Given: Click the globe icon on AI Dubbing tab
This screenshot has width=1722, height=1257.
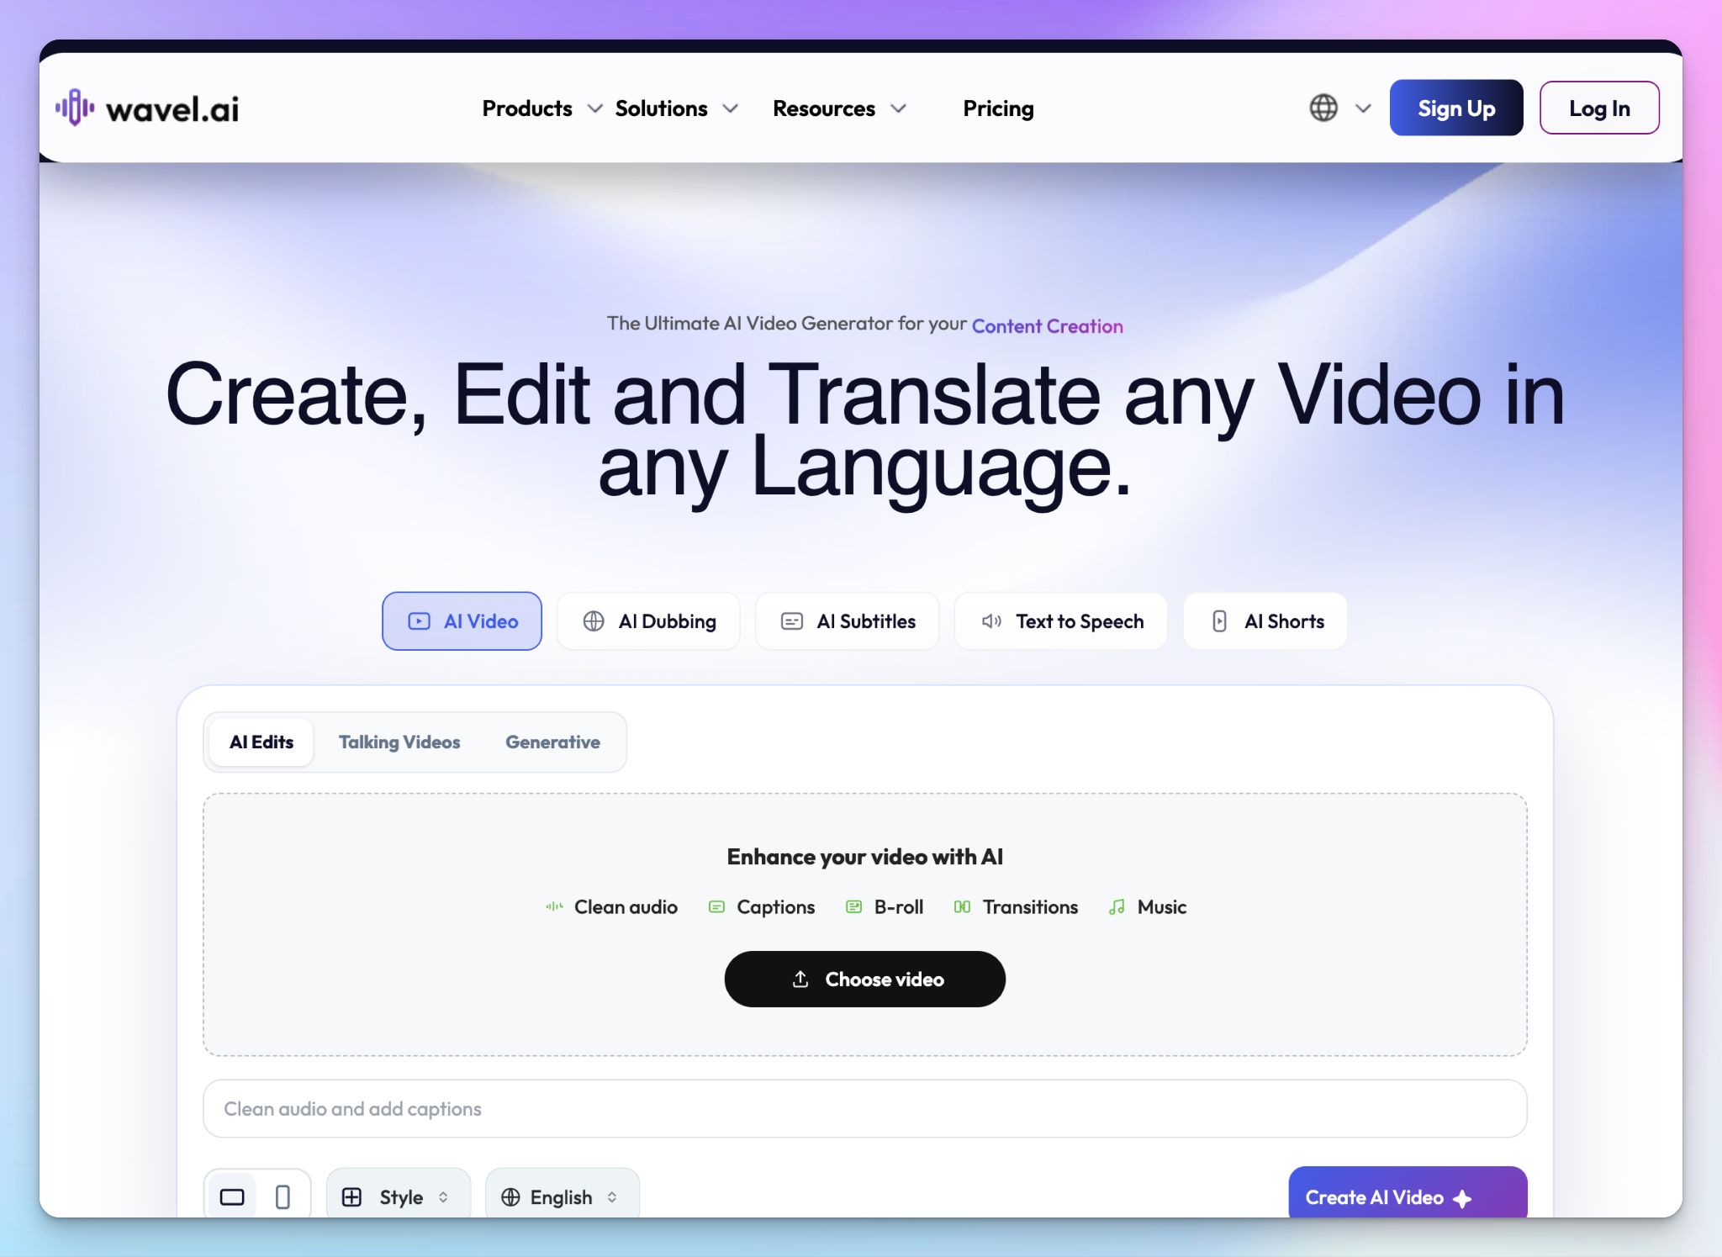Looking at the screenshot, I should click(594, 621).
